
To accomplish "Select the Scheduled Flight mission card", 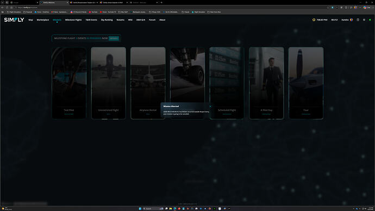I will pos(227,83).
